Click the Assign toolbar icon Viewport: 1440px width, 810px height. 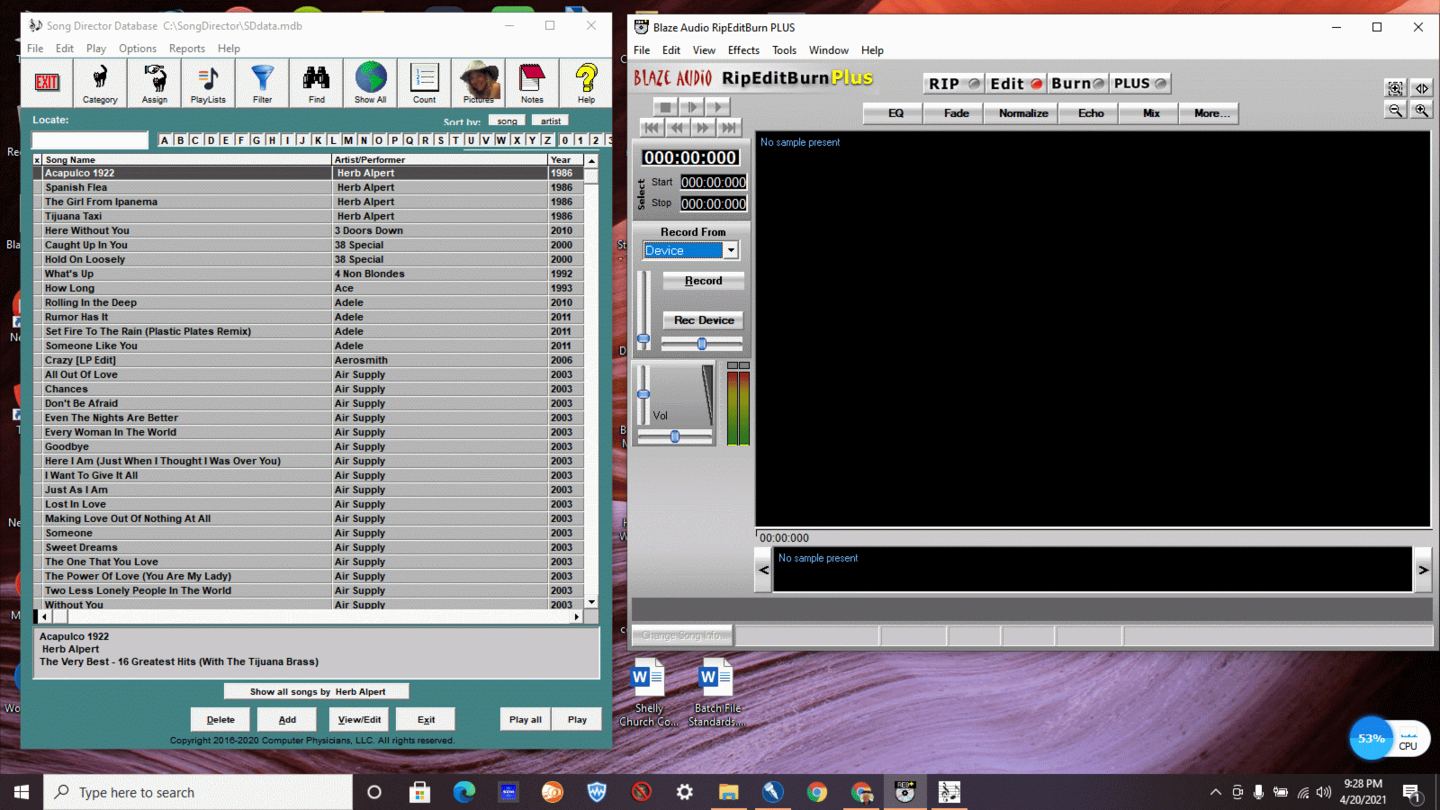point(155,84)
